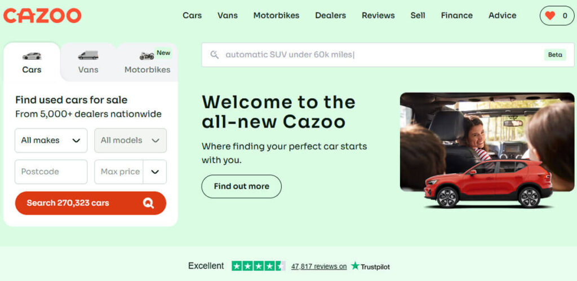This screenshot has height=281, width=577.
Task: Click the car icon in Cars tab
Action: point(32,56)
